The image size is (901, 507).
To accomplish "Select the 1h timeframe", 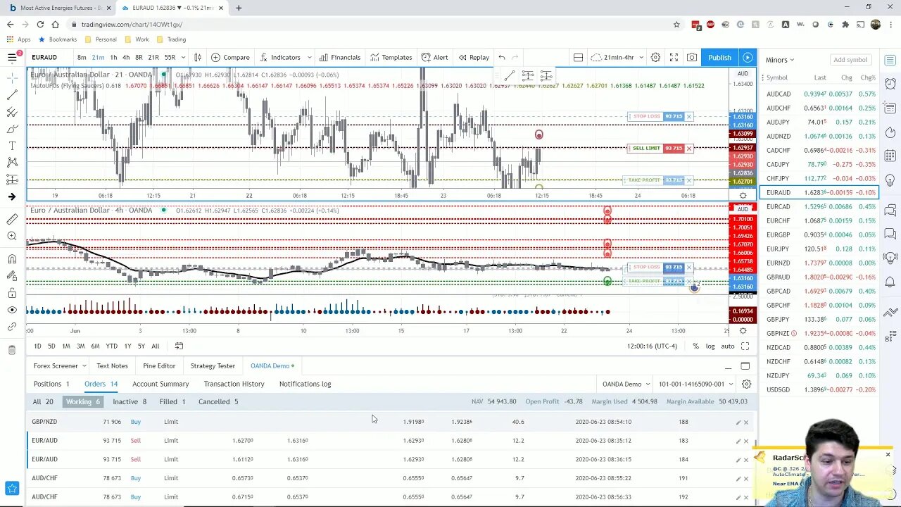I will tap(113, 57).
